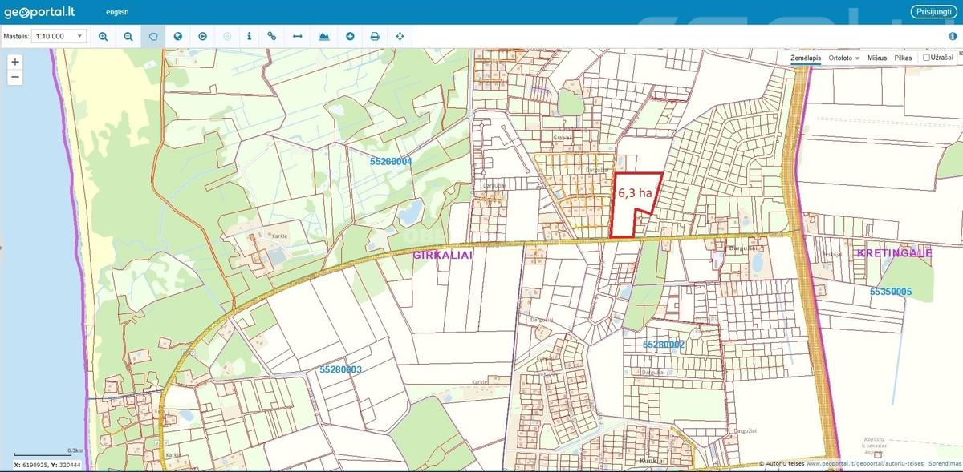963x472 pixels.
Task: Click cadastral block number 55280003
Action: pyautogui.click(x=341, y=369)
